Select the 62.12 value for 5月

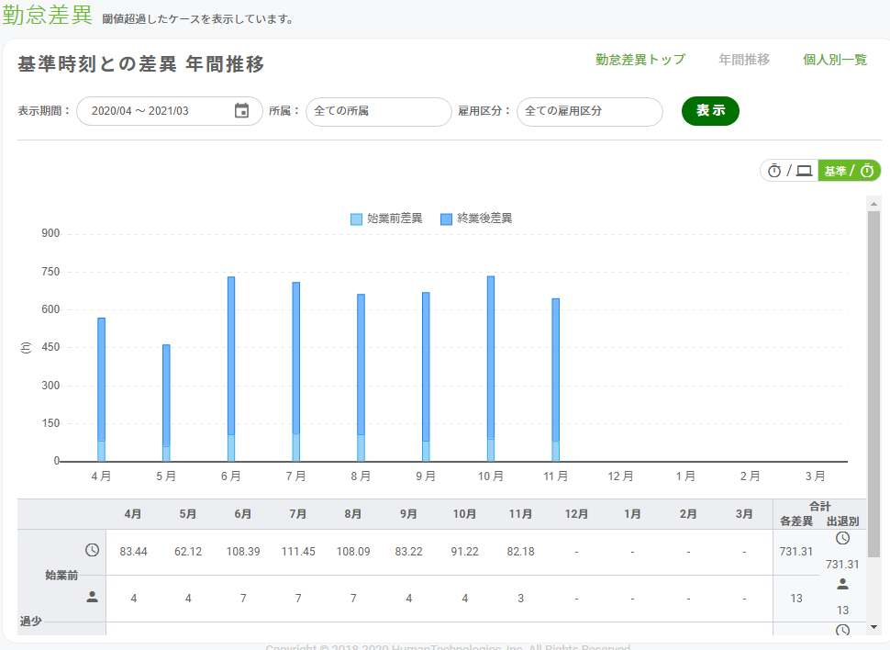(188, 552)
